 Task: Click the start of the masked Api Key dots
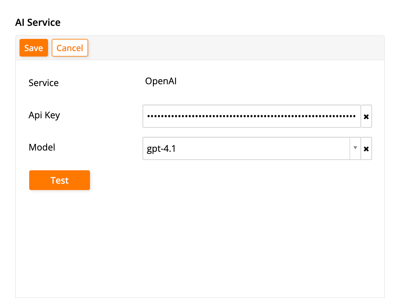(x=148, y=116)
